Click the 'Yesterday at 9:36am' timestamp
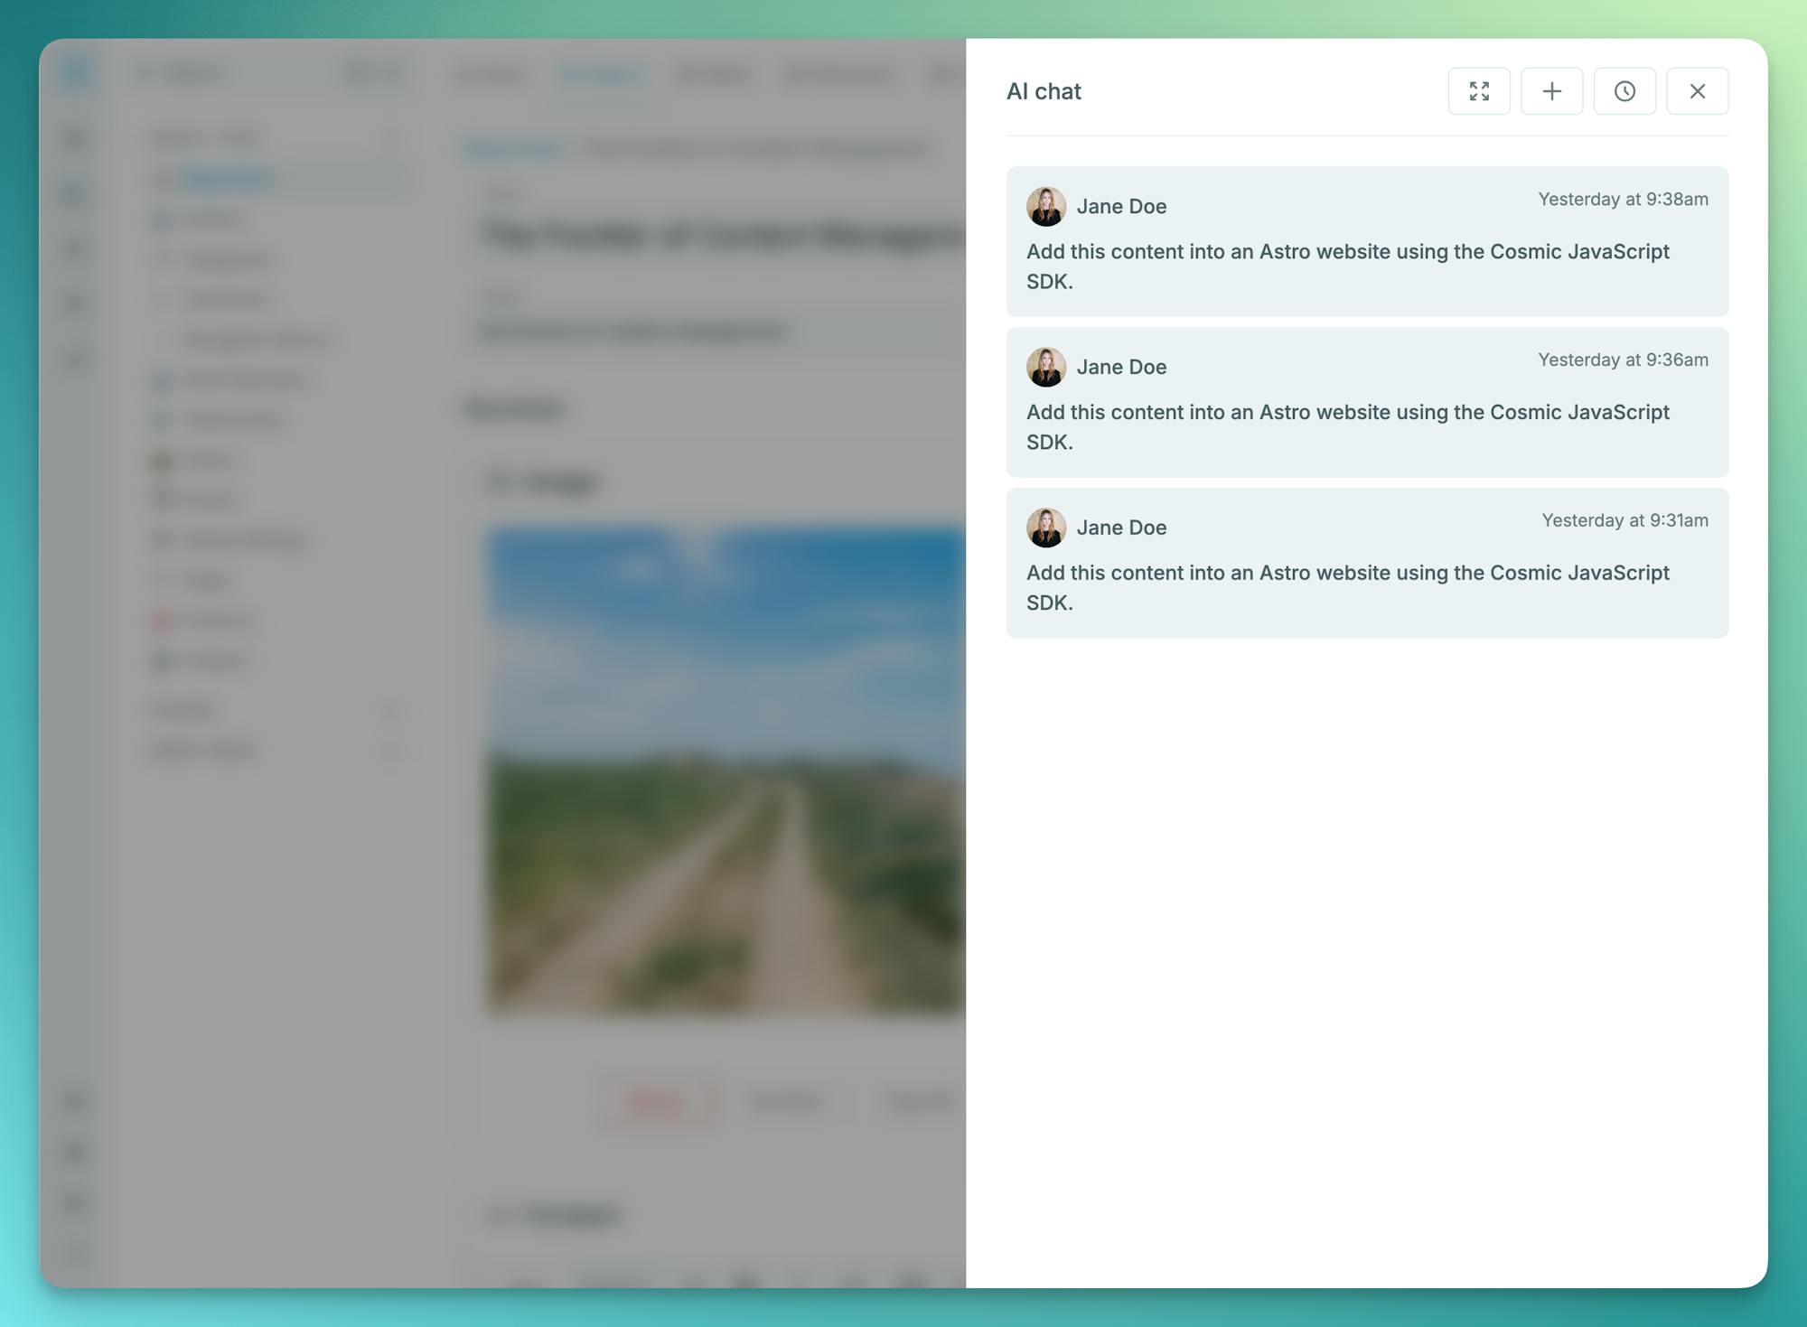This screenshot has width=1807, height=1327. click(1623, 360)
